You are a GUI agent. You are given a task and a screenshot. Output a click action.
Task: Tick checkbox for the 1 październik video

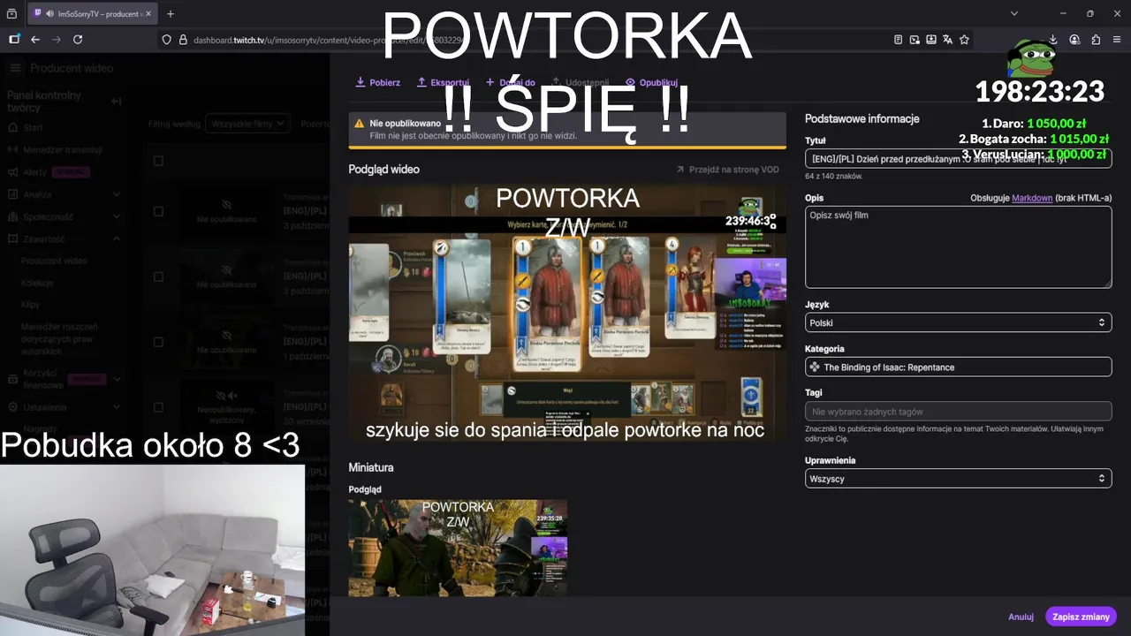point(158,342)
